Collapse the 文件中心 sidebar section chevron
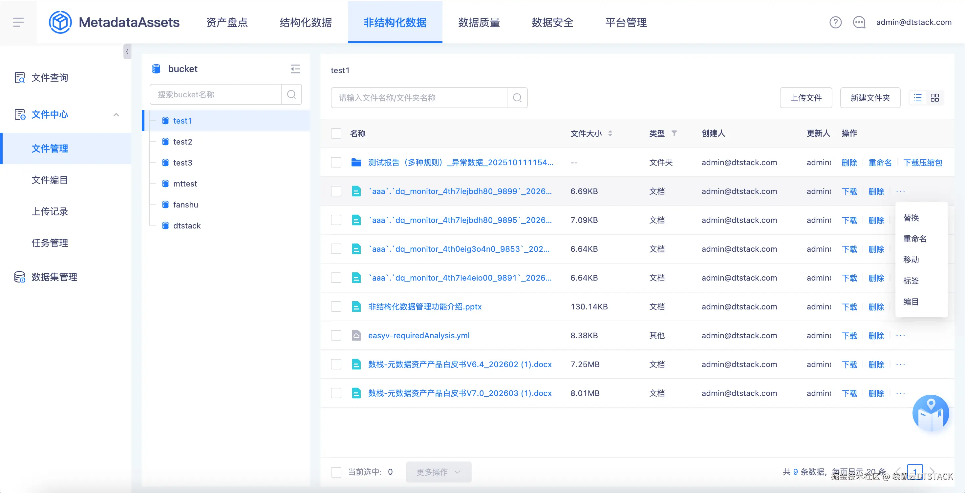The height and width of the screenshot is (493, 965). 116,115
